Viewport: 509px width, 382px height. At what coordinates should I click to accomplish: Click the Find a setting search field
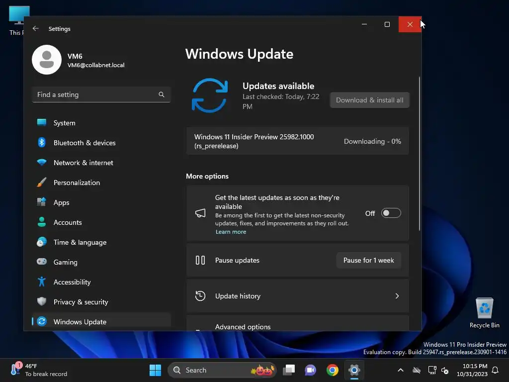[x=101, y=95]
